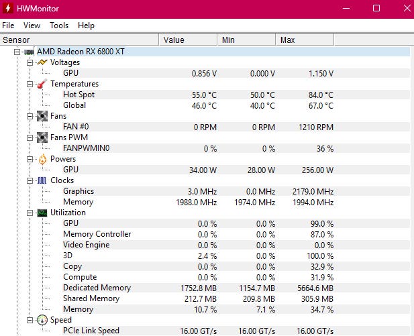Image resolution: width=414 pixels, height=336 pixels.
Task: Click the Powers flame icon
Action: coord(42,159)
